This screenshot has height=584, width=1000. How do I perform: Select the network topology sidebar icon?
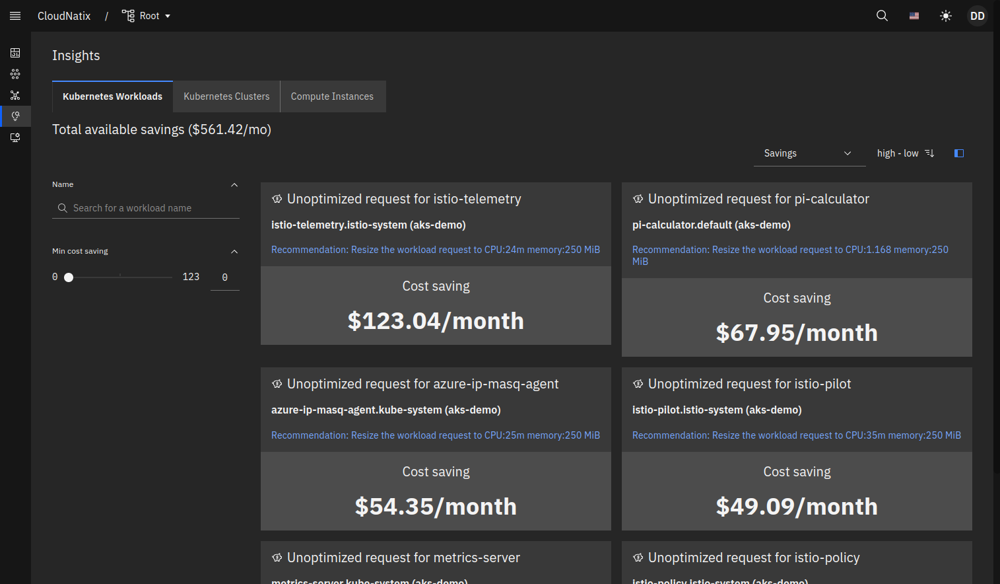click(15, 95)
